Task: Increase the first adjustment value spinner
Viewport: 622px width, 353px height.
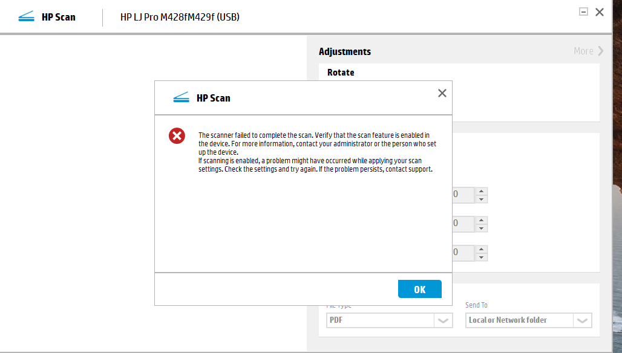Action: (x=481, y=191)
